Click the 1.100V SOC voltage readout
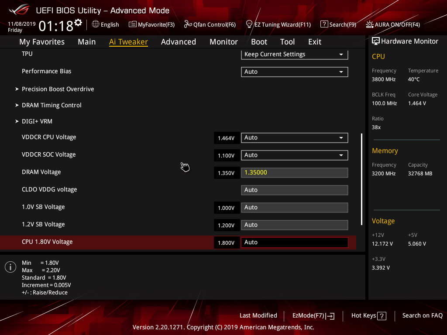The width and height of the screenshot is (447, 335). pos(227,156)
